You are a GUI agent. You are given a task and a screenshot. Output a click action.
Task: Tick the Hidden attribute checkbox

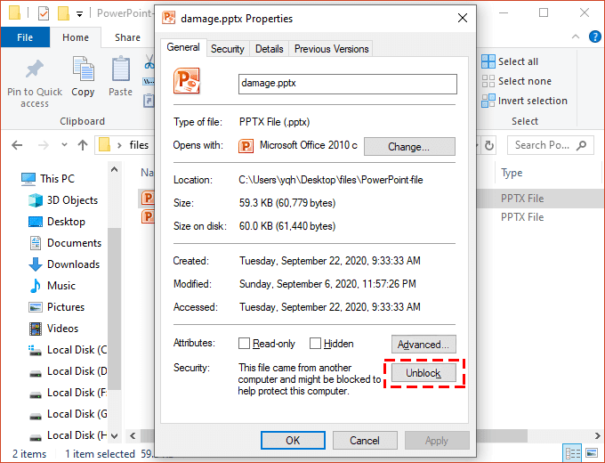point(315,344)
